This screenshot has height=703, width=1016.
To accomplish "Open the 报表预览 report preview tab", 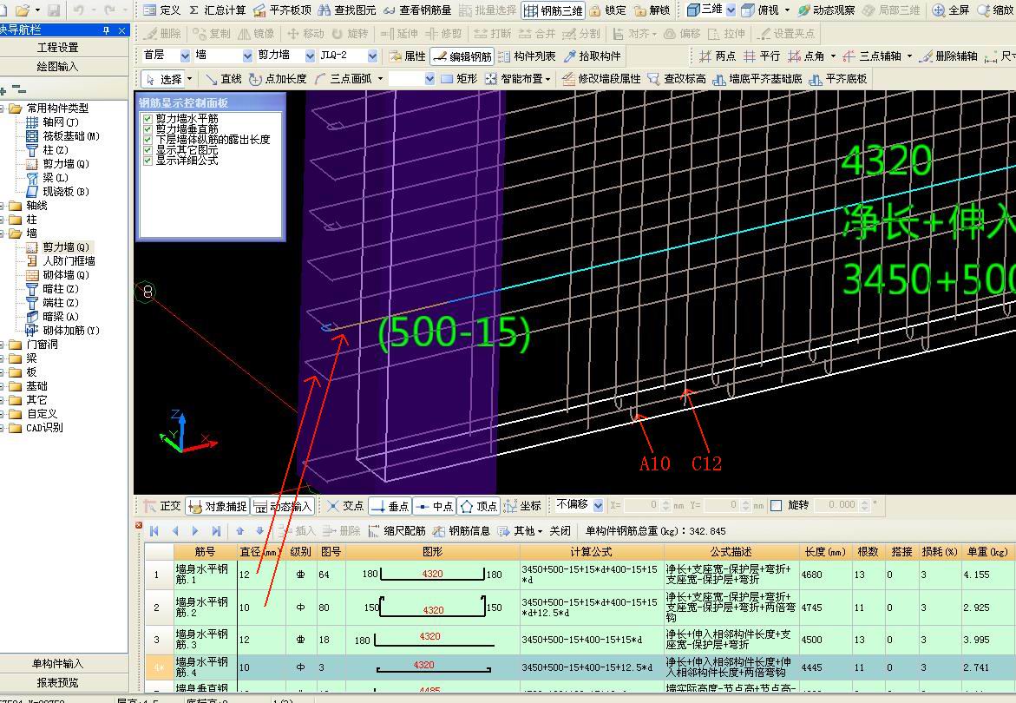I will tap(57, 682).
